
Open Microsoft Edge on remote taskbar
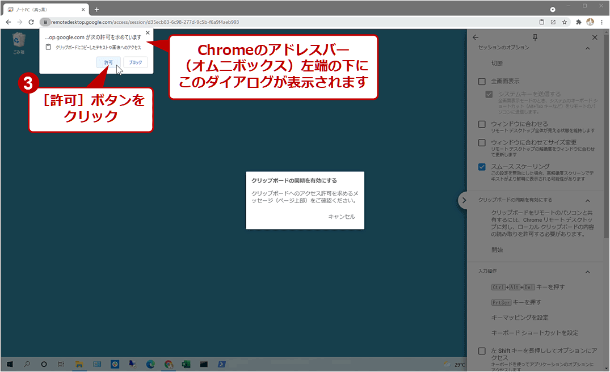point(150,364)
